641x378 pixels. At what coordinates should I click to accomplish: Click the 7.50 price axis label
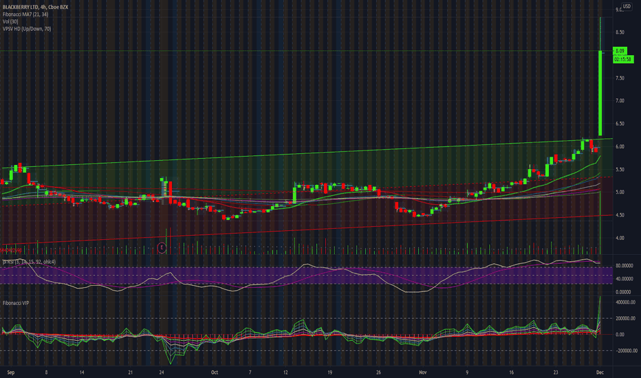[620, 78]
